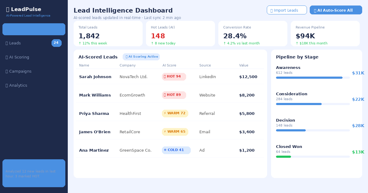
Task: Click the Import Leads button
Action: point(287,10)
